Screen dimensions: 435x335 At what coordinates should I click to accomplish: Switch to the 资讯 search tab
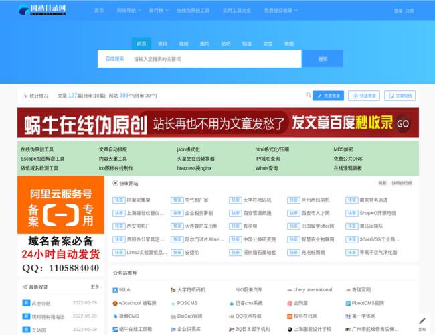pos(163,44)
